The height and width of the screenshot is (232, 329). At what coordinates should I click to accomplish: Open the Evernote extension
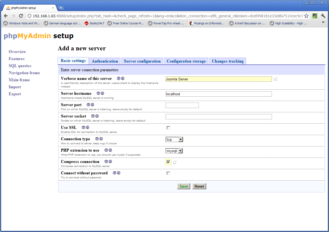(x=315, y=16)
